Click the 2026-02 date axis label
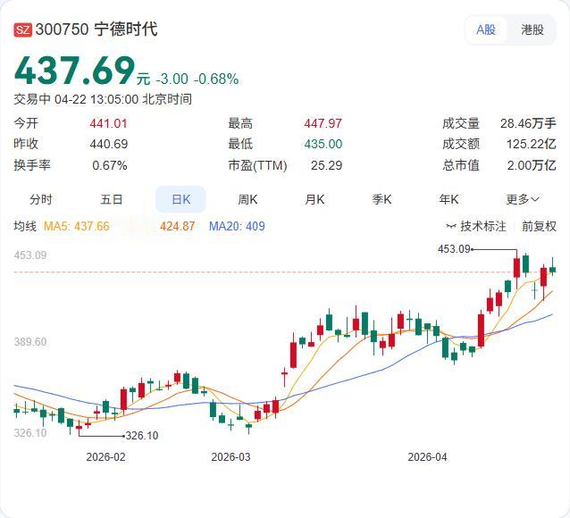The width and height of the screenshot is (570, 518). click(x=105, y=457)
